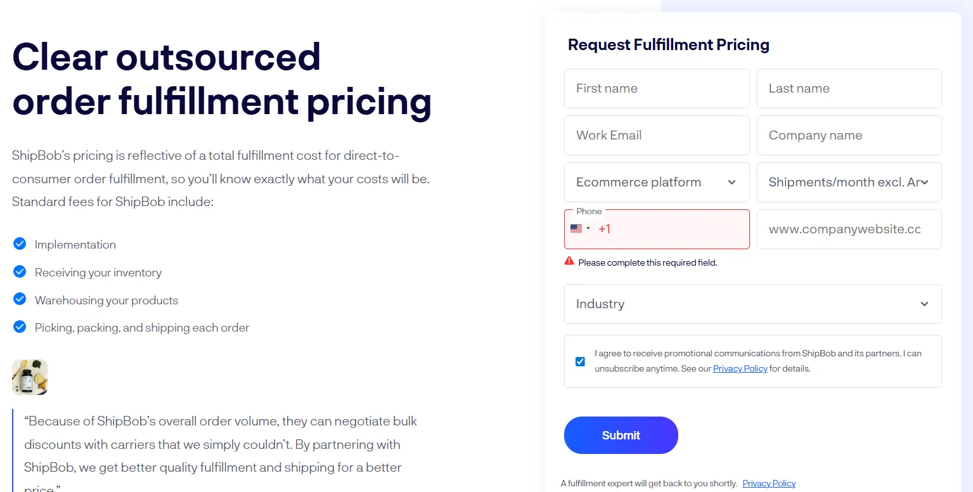Open the Shipments/month dropdown
973x492 pixels.
coord(849,182)
